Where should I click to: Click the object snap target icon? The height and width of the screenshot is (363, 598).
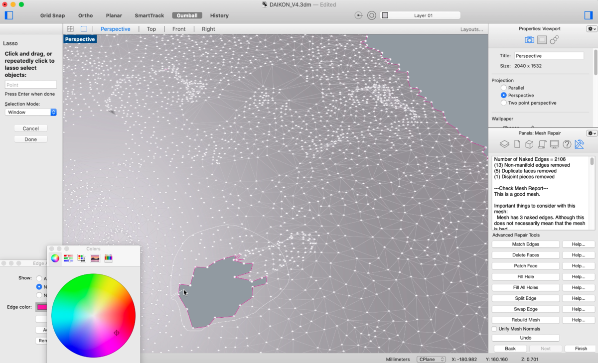tap(359, 15)
